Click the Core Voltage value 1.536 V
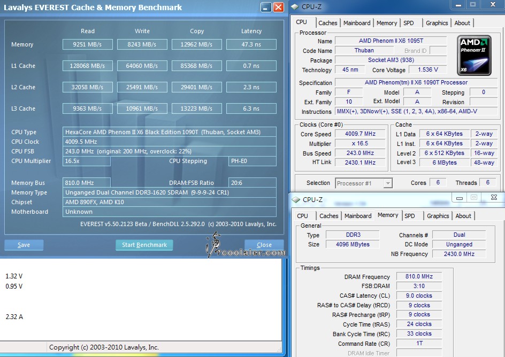505x357 pixels. [x=428, y=70]
